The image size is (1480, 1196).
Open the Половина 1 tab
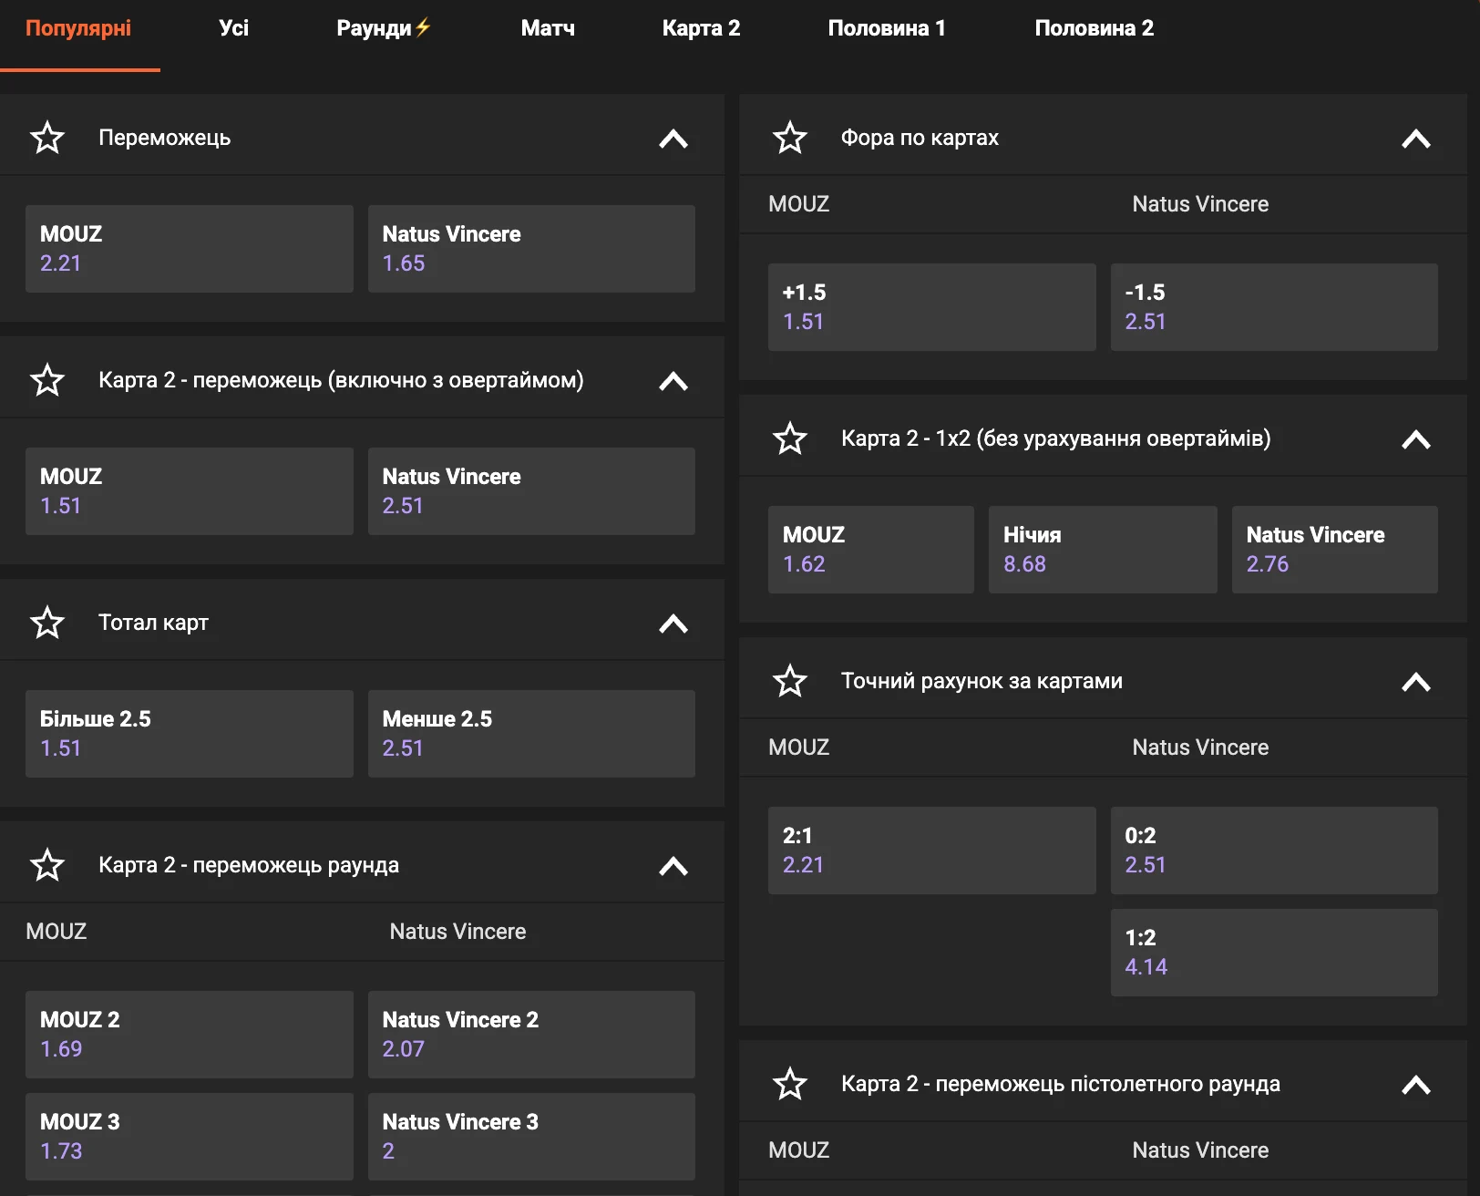coord(887,28)
